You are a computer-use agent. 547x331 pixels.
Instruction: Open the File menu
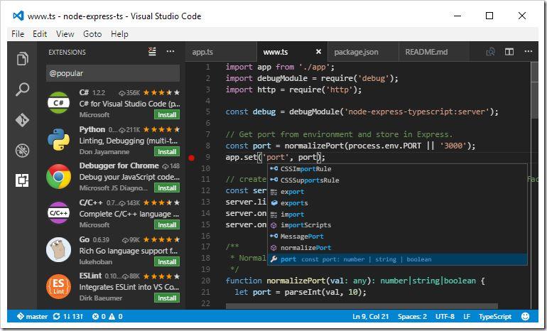click(x=18, y=34)
